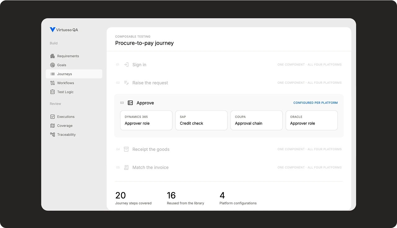Viewport: 397px width, 228px height.
Task: Open Requirements in the sidebar
Action: point(74,56)
